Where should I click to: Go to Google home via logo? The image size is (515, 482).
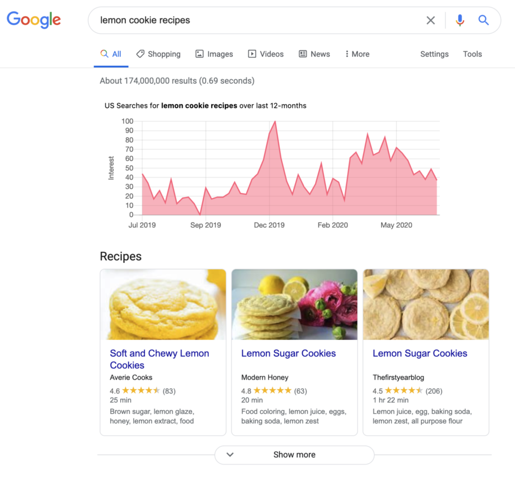point(34,20)
